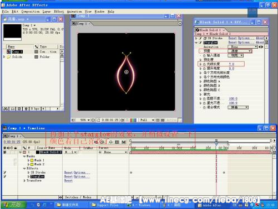Click the snapshot camera icon in Comp viewer

point(122,120)
